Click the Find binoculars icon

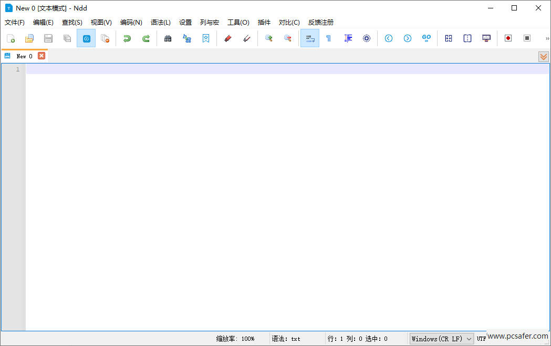point(168,38)
